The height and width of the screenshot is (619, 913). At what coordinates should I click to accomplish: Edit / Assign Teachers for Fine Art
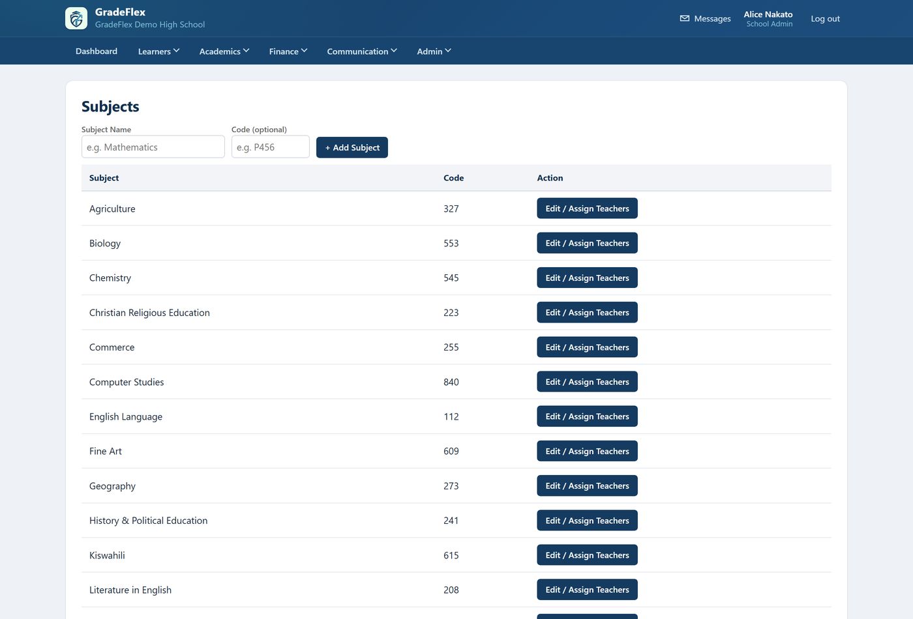(587, 451)
